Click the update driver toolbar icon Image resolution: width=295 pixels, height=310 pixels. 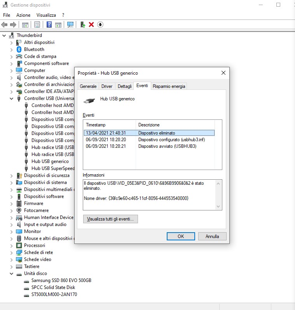click(x=82, y=25)
